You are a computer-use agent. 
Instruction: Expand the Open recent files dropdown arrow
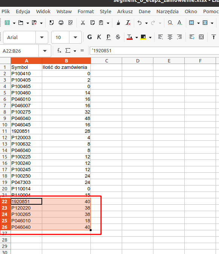coord(28,23)
